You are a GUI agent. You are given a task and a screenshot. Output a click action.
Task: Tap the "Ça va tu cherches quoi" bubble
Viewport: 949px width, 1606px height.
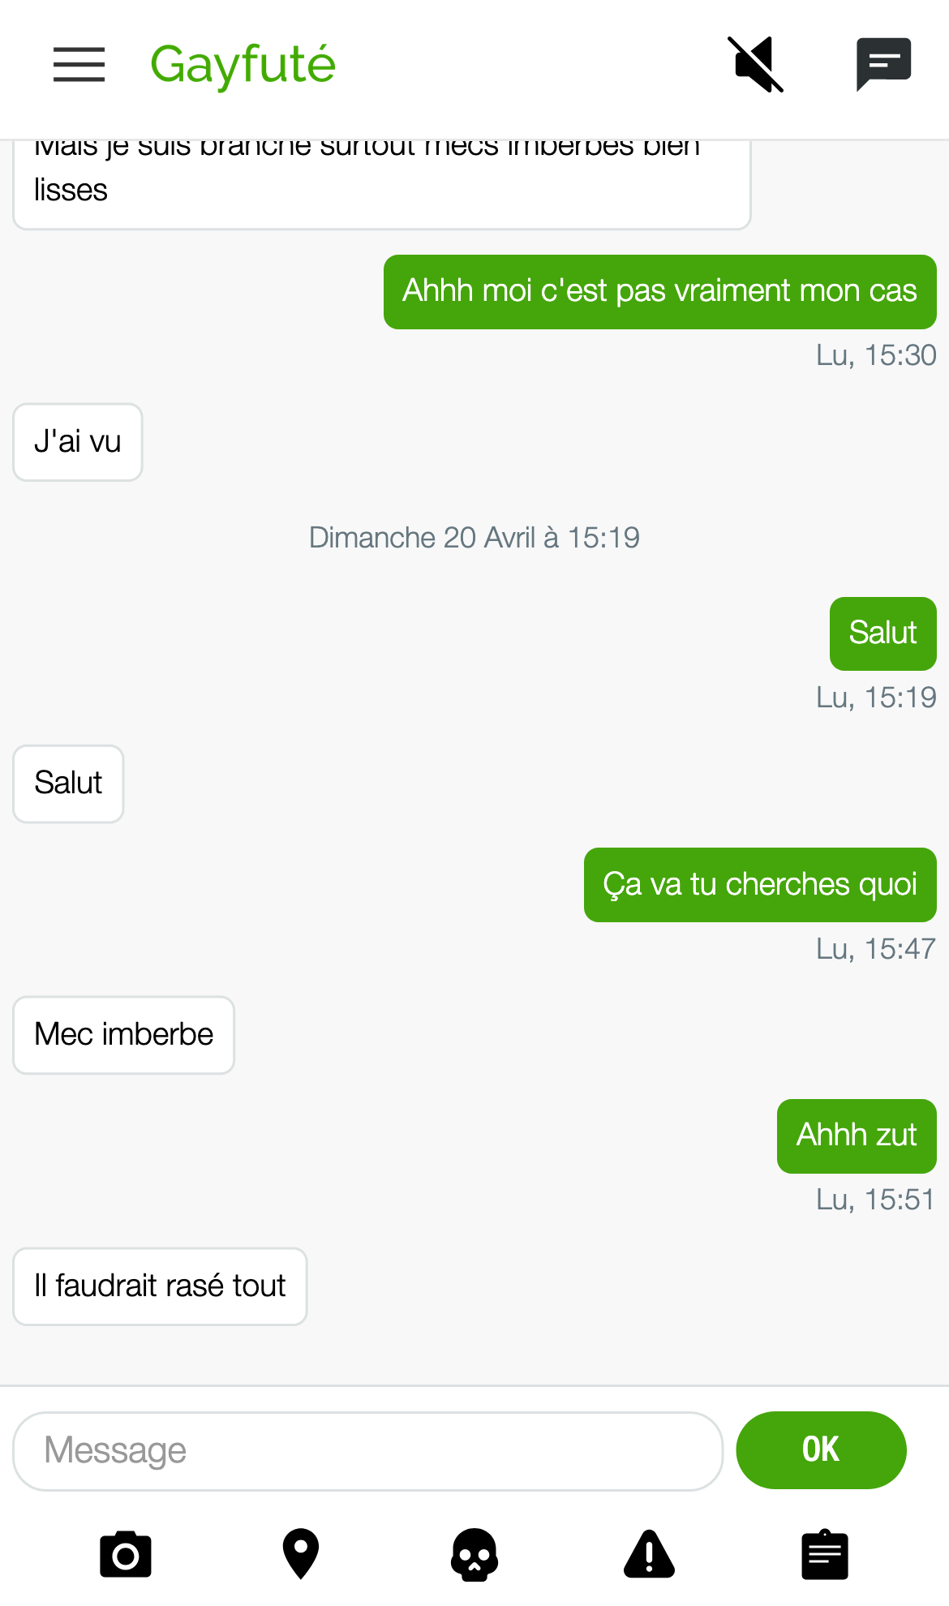coord(760,885)
